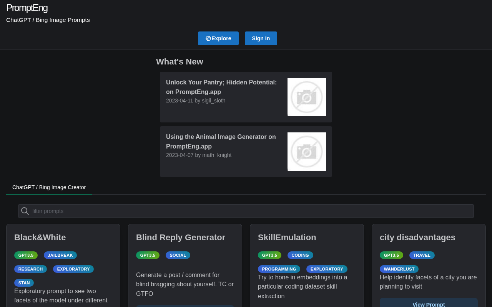Click the STAN tag badge
492x307 pixels.
coord(24,283)
